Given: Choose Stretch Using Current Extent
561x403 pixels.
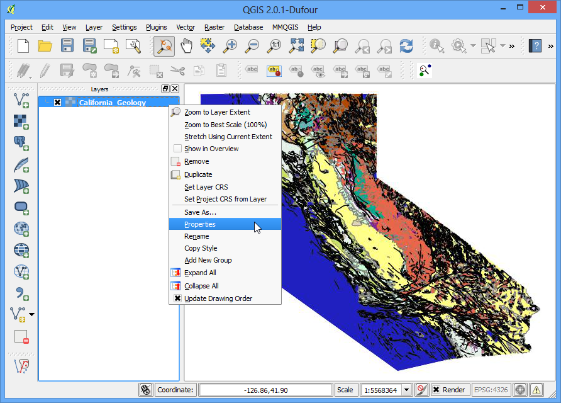Looking at the screenshot, I should click(x=225, y=137).
